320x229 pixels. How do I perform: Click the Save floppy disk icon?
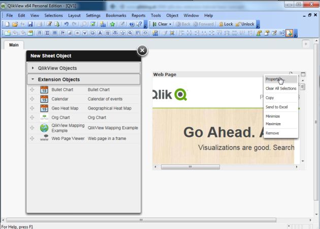(x=30, y=24)
